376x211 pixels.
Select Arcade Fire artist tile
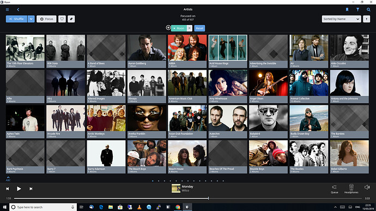pyautogui.click(x=66, y=121)
